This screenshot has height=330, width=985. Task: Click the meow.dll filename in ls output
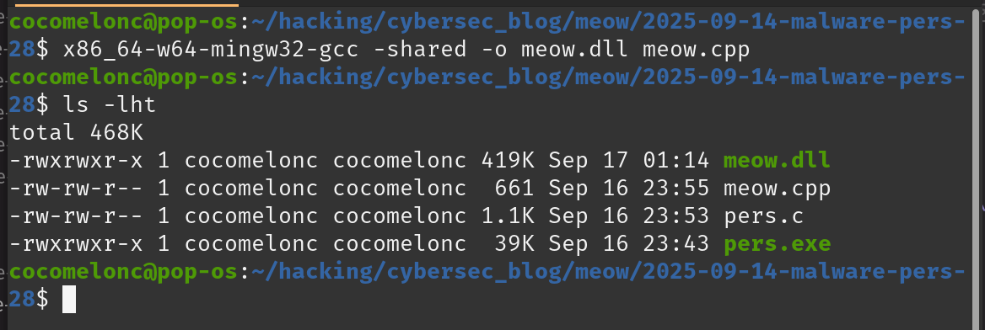777,162
